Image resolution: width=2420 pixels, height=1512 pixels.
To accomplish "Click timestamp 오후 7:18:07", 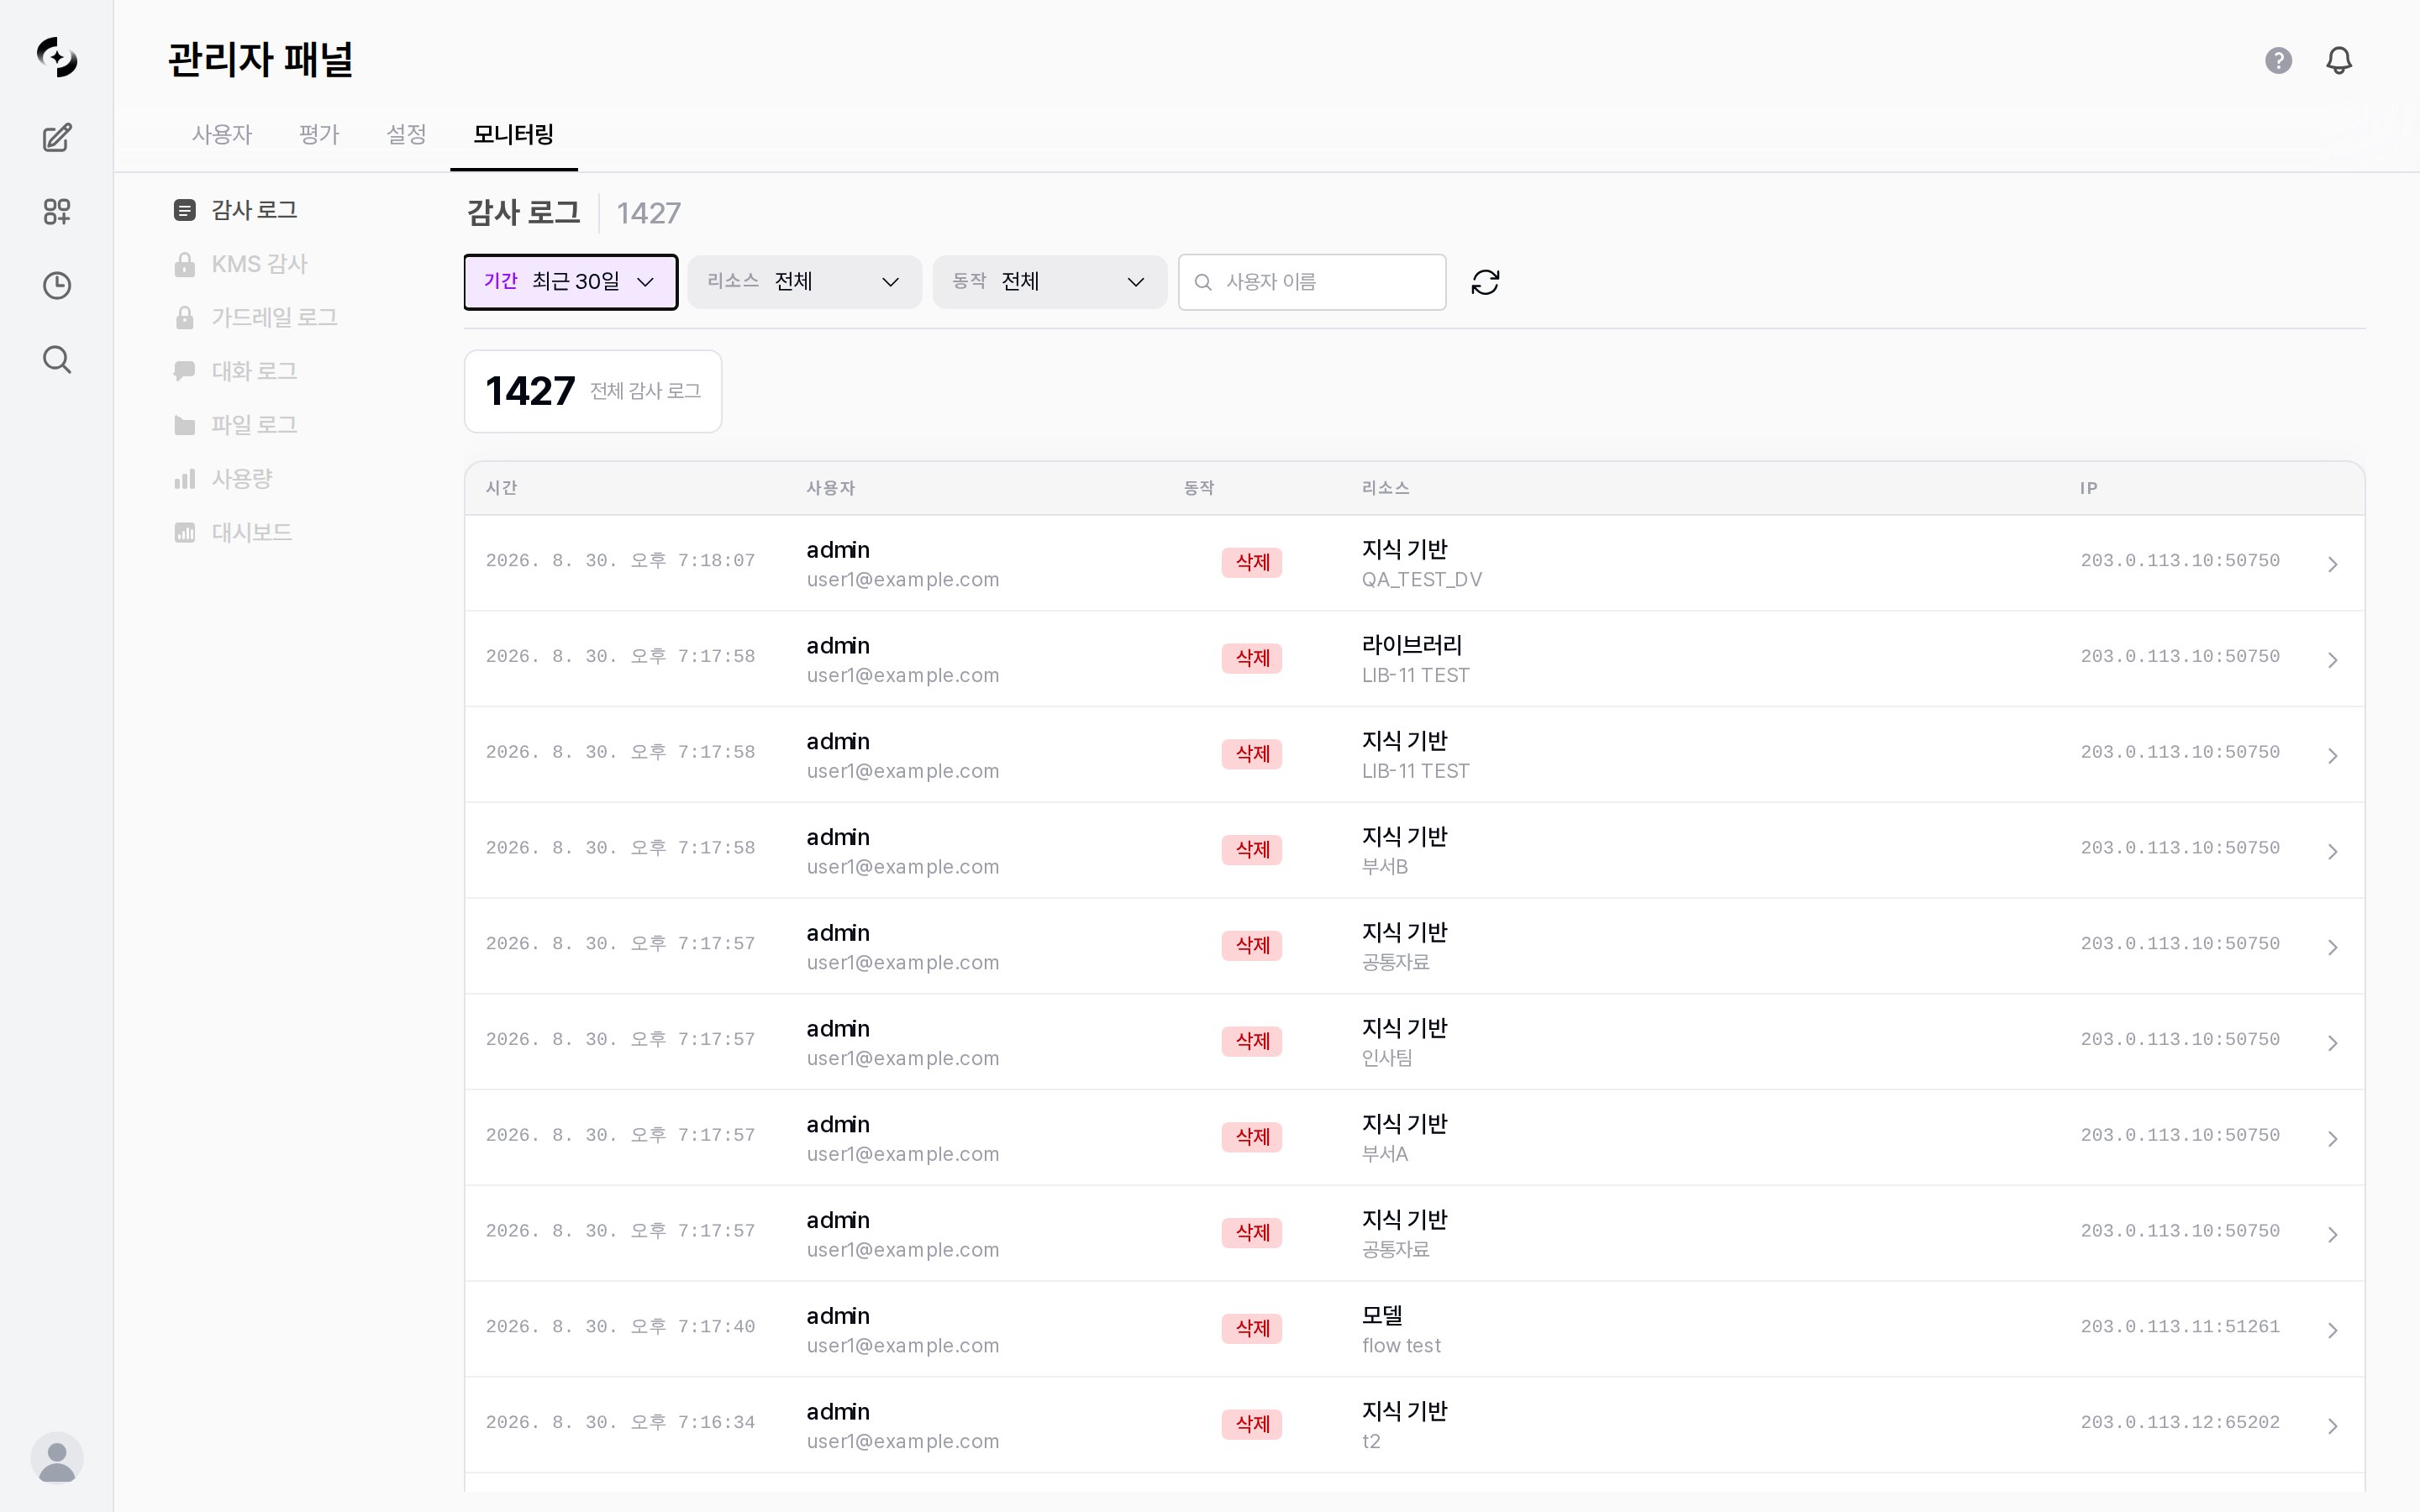I will [620, 561].
